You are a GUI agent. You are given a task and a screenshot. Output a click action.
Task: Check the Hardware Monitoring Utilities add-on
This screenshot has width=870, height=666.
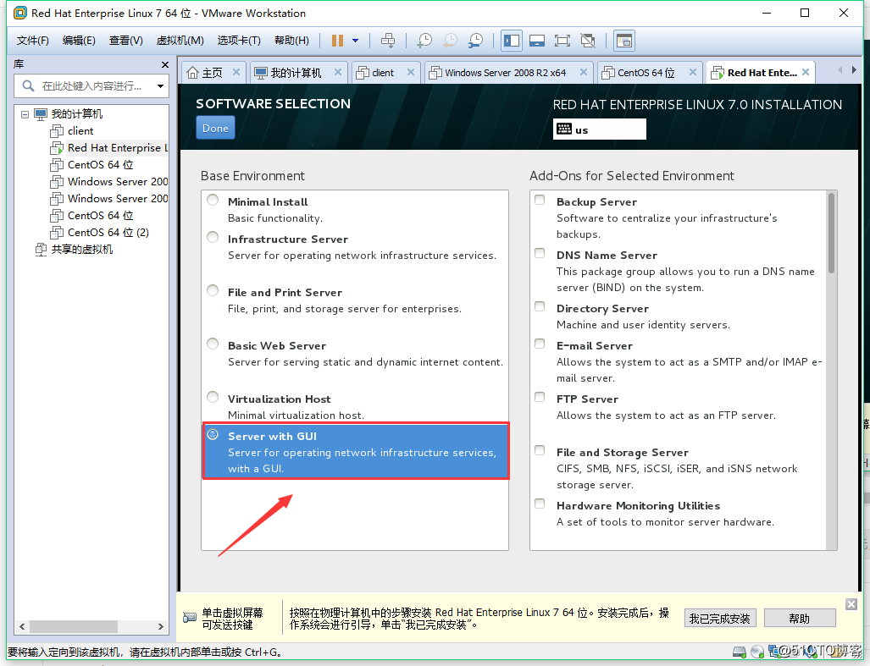540,504
